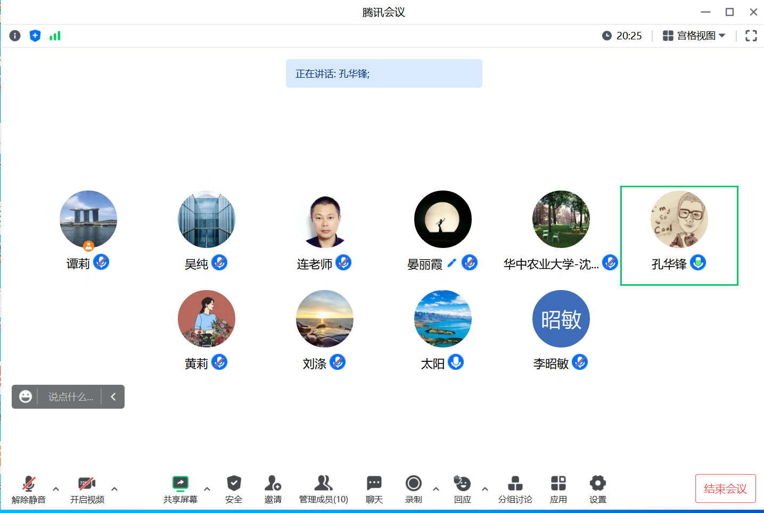Open the meeting info icon
Screen dimensions: 764x513
pyautogui.click(x=15, y=36)
